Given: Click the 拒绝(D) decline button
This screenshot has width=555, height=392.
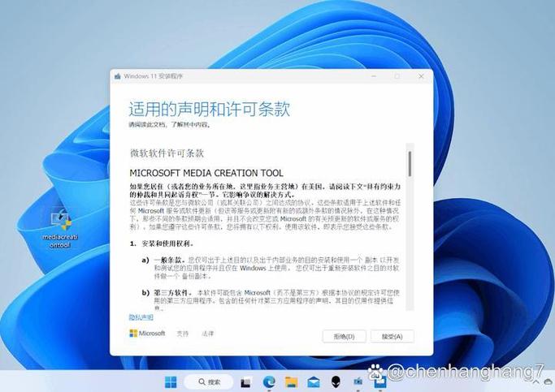Looking at the screenshot, I should 344,336.
